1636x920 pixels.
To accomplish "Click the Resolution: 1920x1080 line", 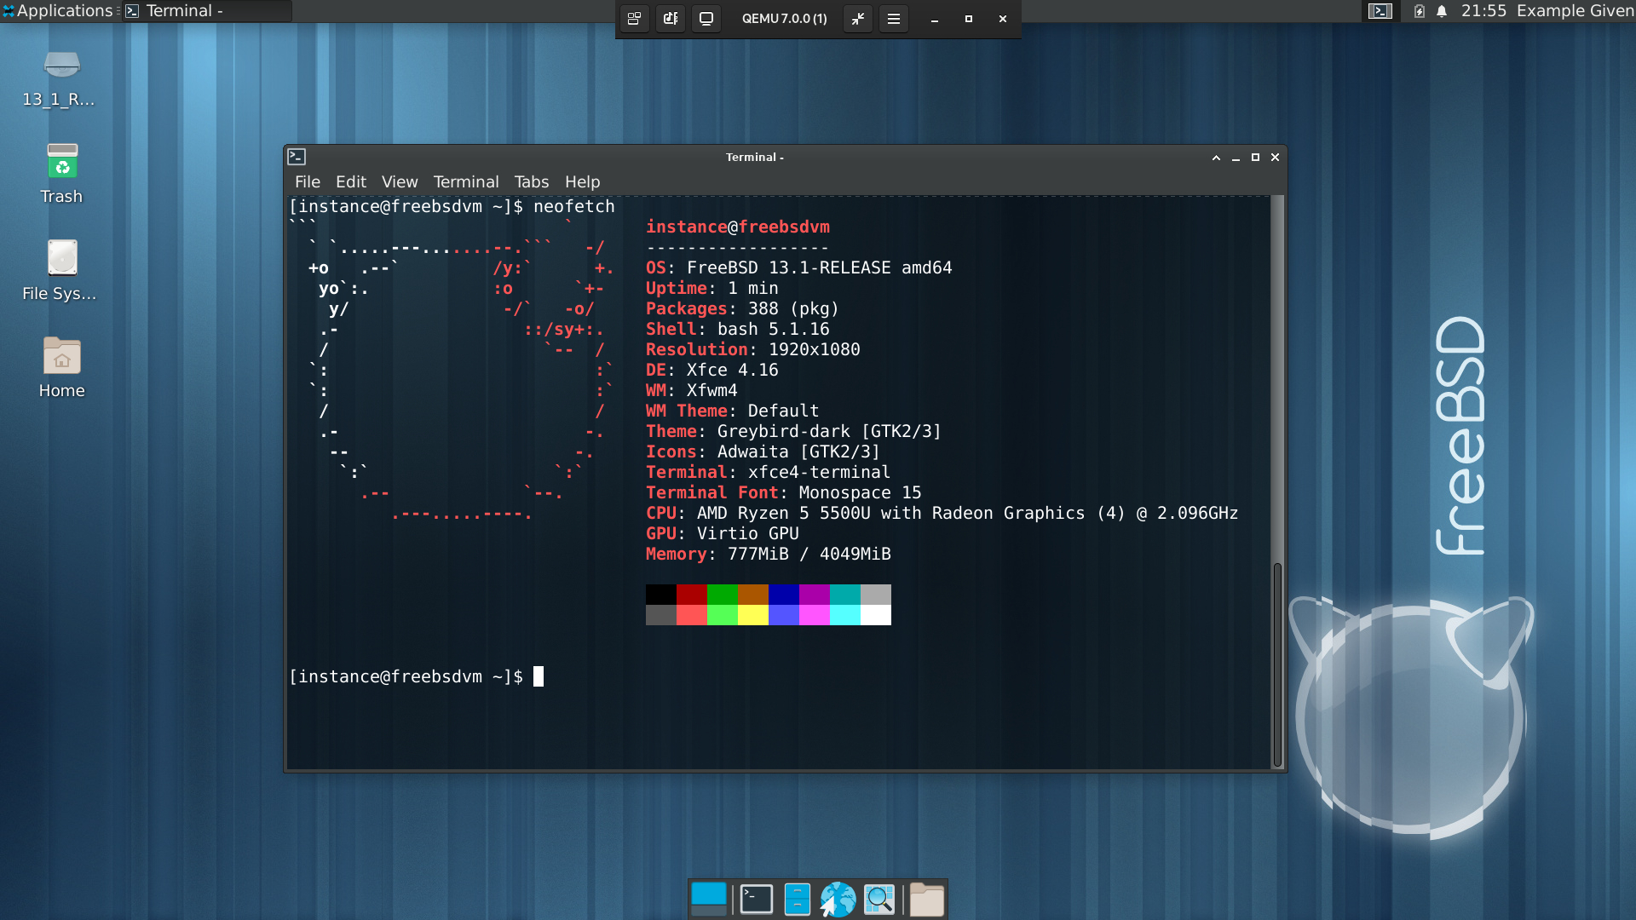I will coord(752,350).
